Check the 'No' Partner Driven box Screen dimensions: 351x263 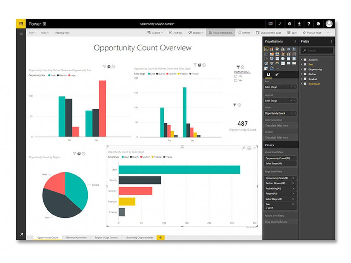point(236,76)
